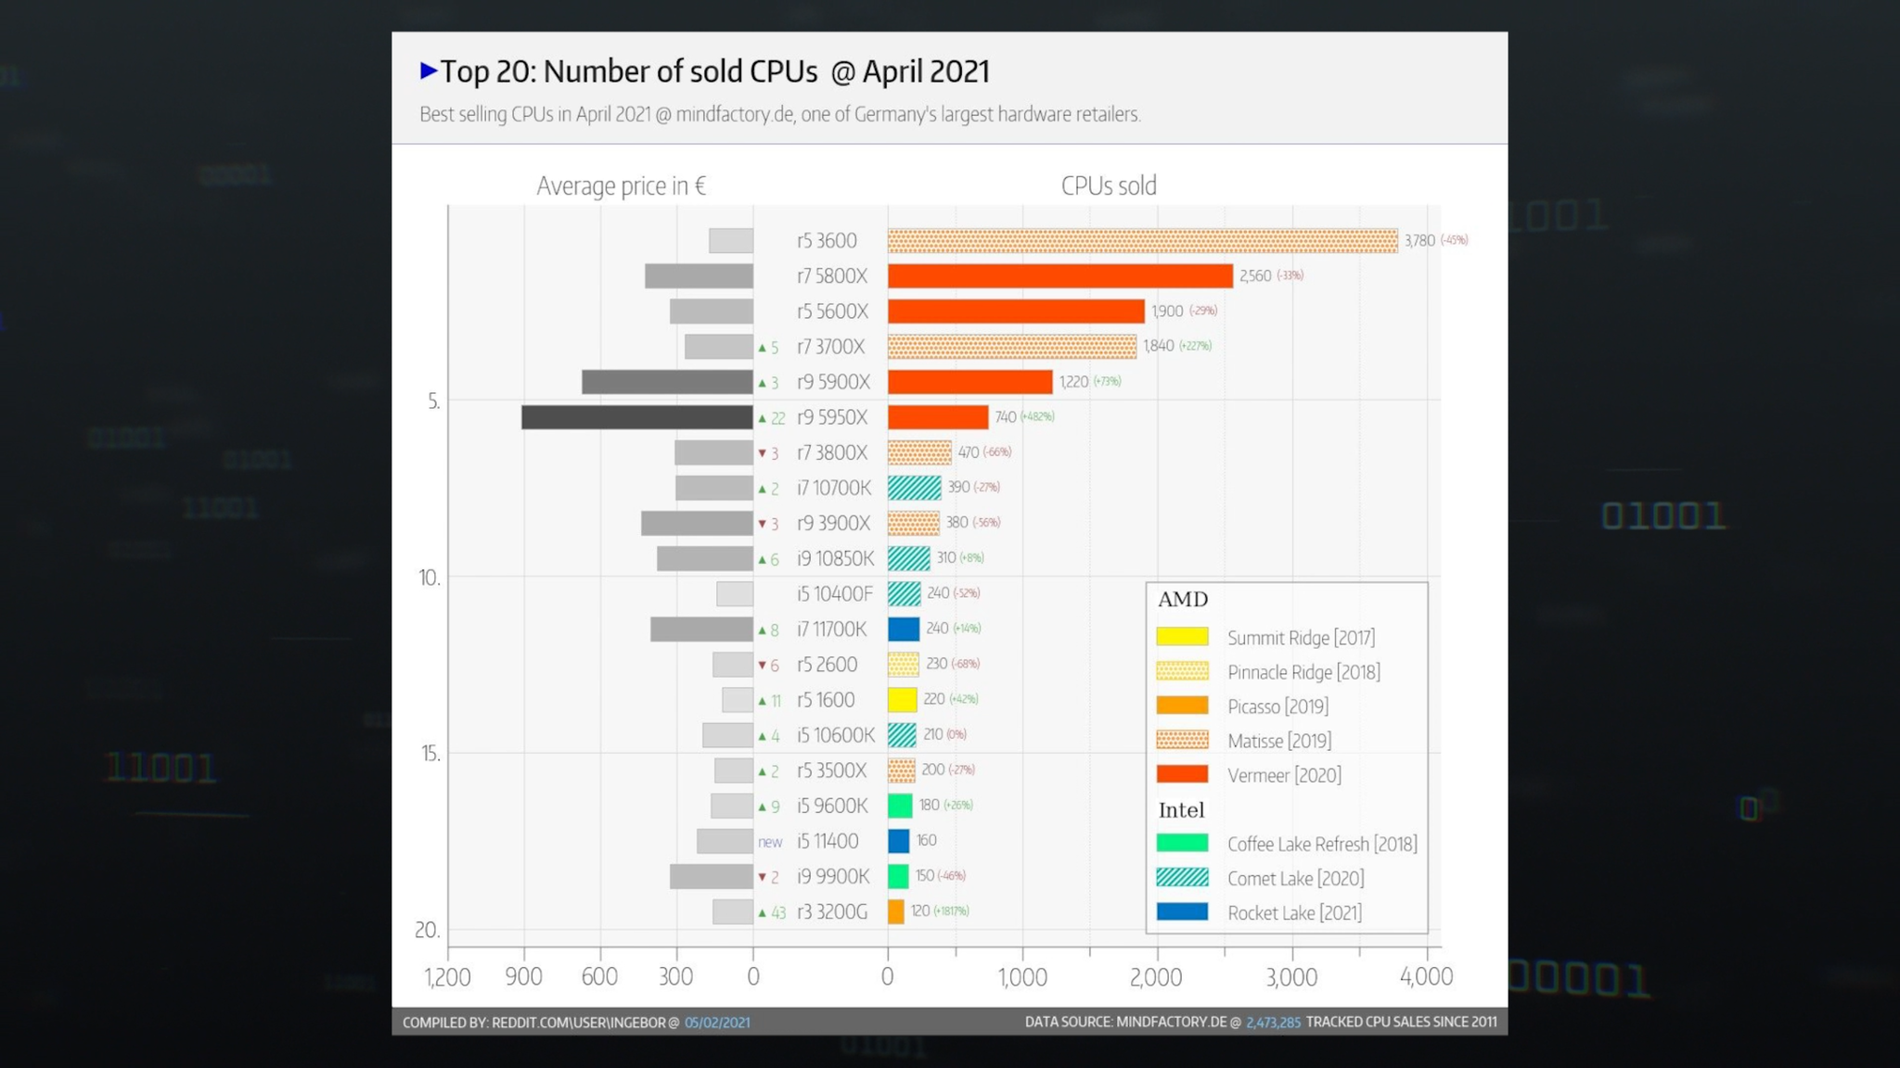Image resolution: width=1900 pixels, height=1068 pixels.
Task: Click the 2,560 value label
Action: 1255,275
